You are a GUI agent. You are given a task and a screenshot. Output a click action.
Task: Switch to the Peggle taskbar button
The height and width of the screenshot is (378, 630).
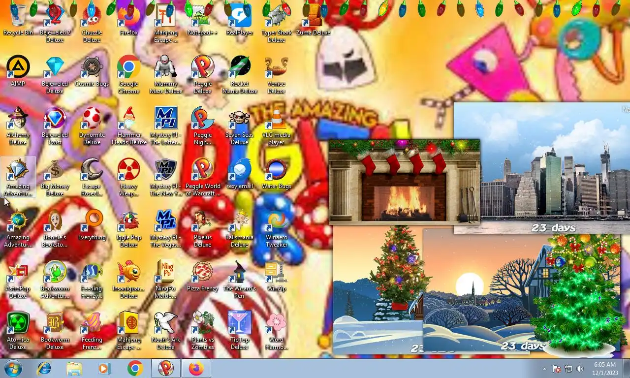pos(165,368)
